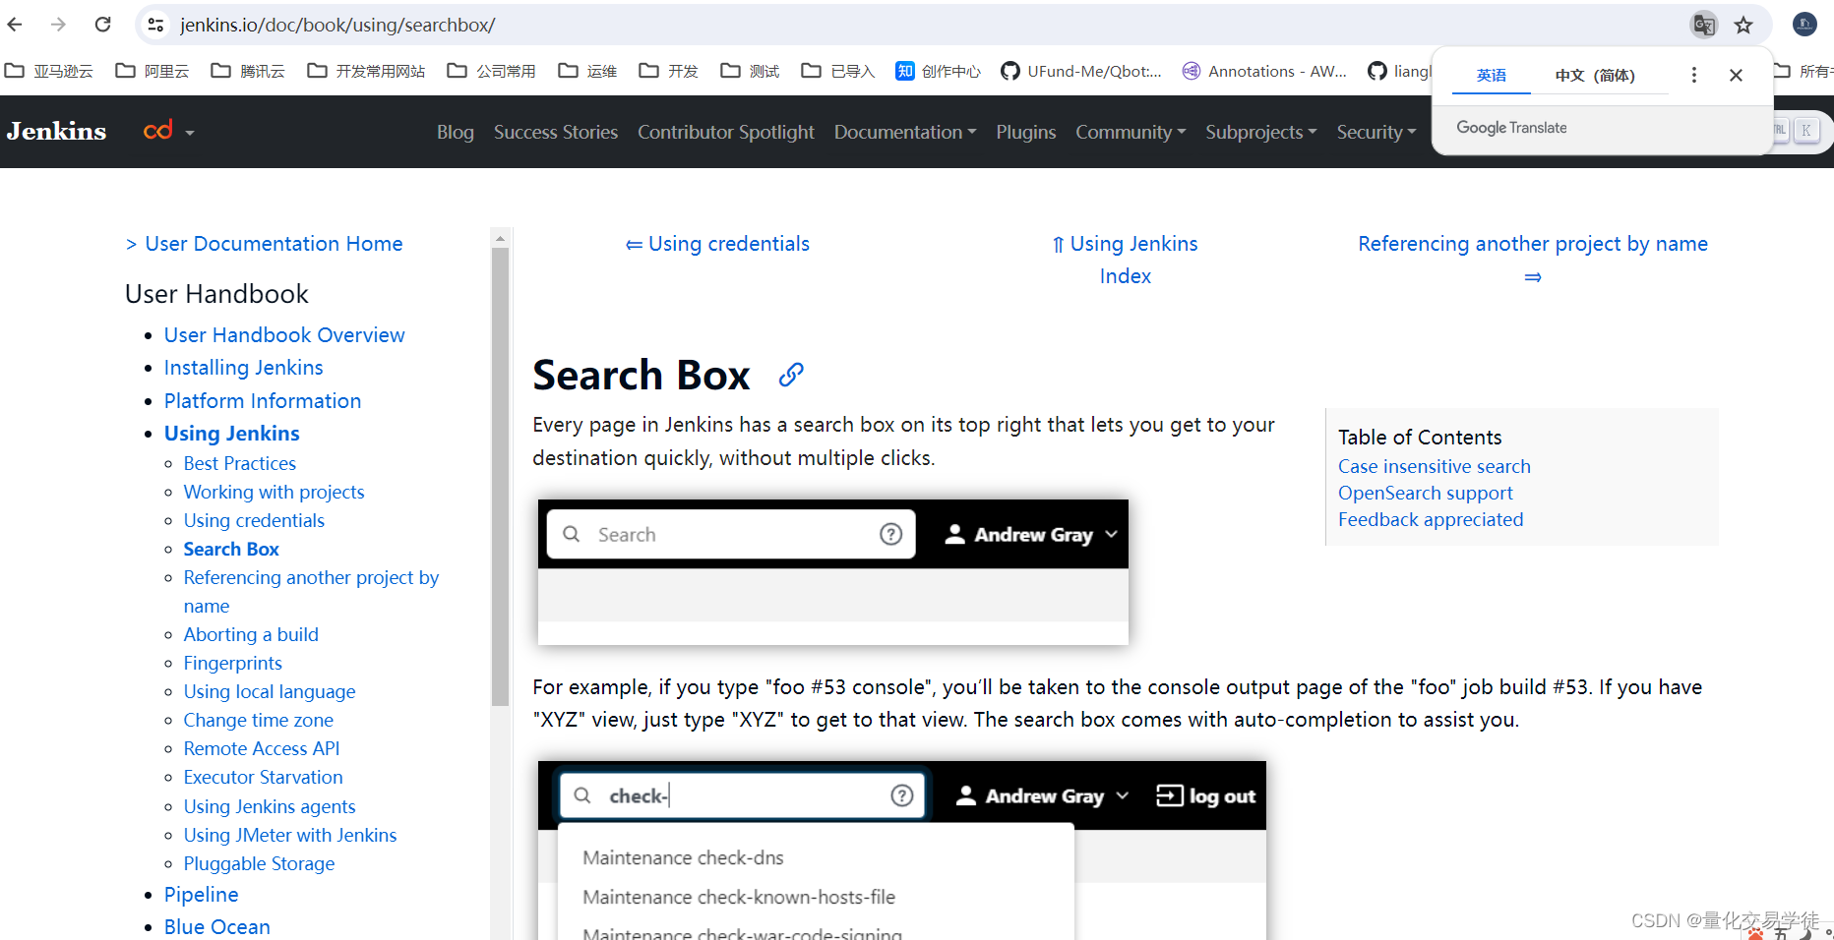Viewport: 1834px width, 940px height.
Task: Open the 测试 bookmark folder
Action: 750,71
